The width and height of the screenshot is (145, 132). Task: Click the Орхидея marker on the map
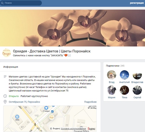51,117
